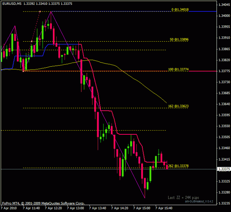Select the Fibonacci label '50 @1.33896'
Screen dimensions: 231x212
pyautogui.click(x=179, y=39)
